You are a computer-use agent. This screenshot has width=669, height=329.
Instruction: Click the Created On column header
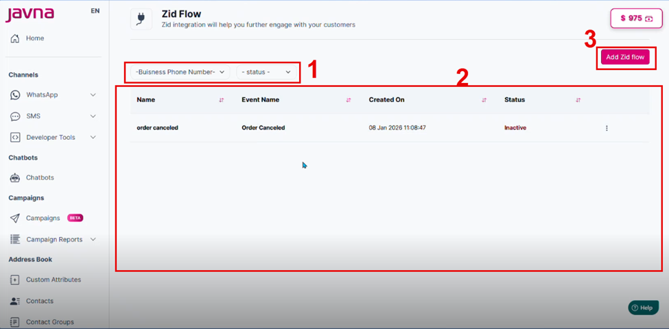tap(386, 100)
